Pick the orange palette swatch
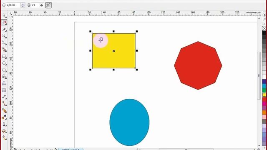 click(264, 112)
